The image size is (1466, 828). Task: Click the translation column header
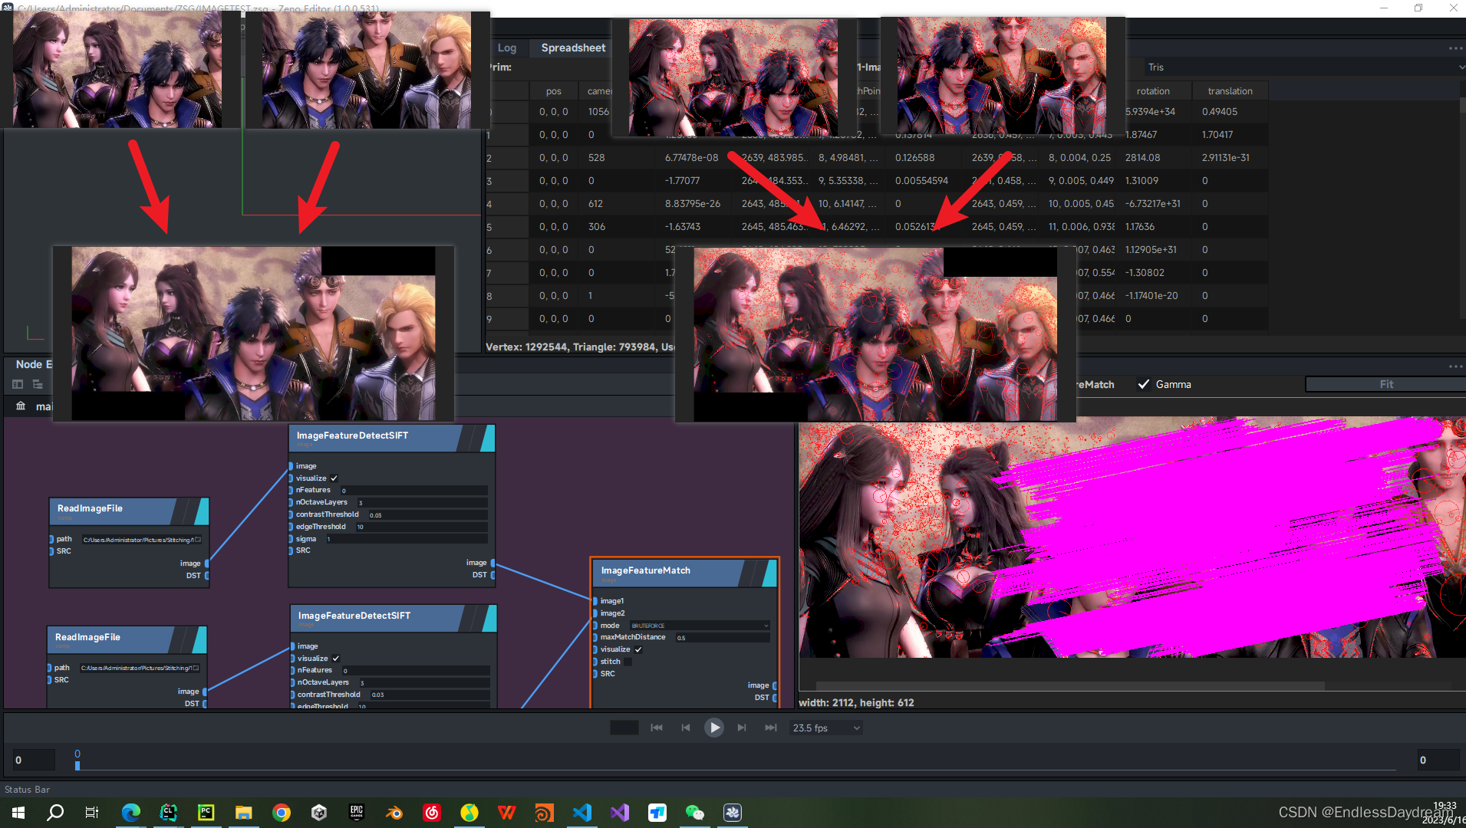pyautogui.click(x=1230, y=90)
